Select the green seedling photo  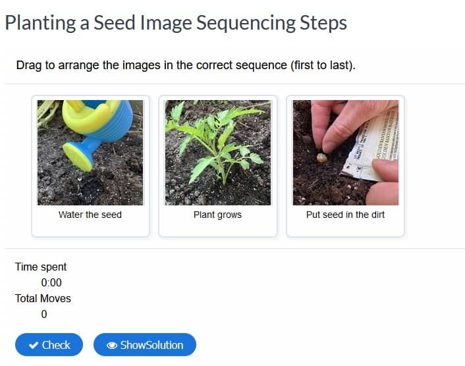coord(217,153)
